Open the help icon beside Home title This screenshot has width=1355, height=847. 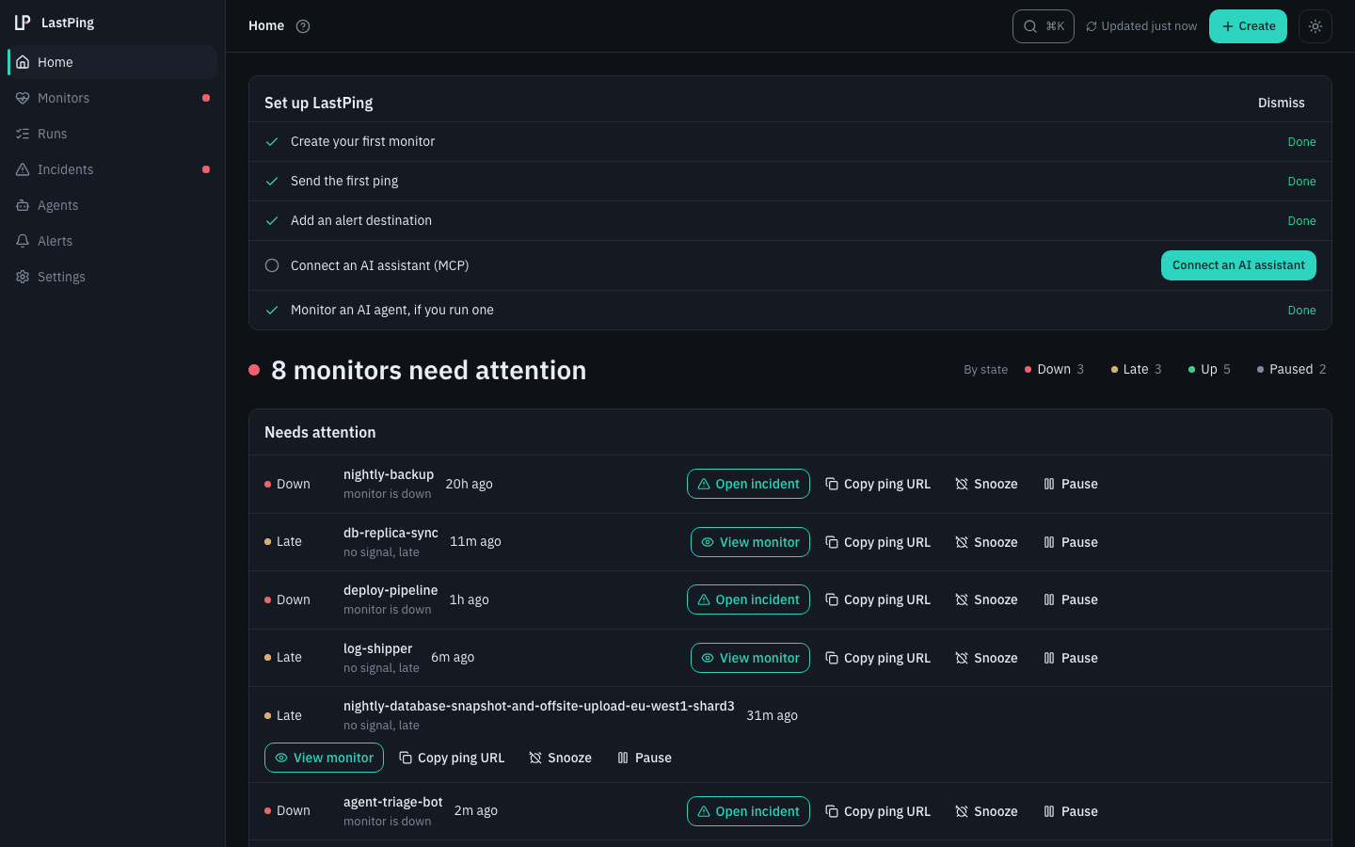[303, 26]
